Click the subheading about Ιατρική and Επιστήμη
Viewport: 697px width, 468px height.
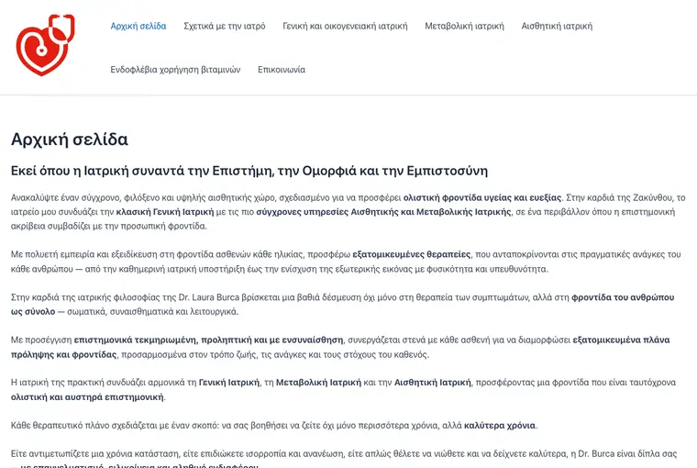click(x=249, y=171)
